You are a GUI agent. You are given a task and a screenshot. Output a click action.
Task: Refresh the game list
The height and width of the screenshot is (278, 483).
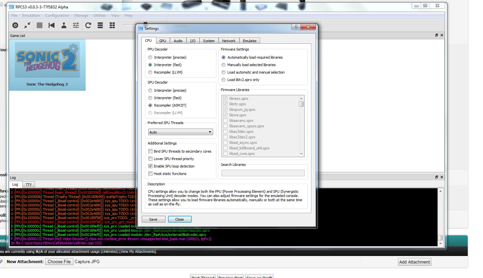[88, 25]
